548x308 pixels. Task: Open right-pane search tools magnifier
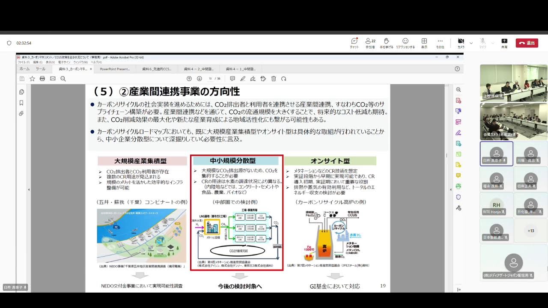coord(459,90)
